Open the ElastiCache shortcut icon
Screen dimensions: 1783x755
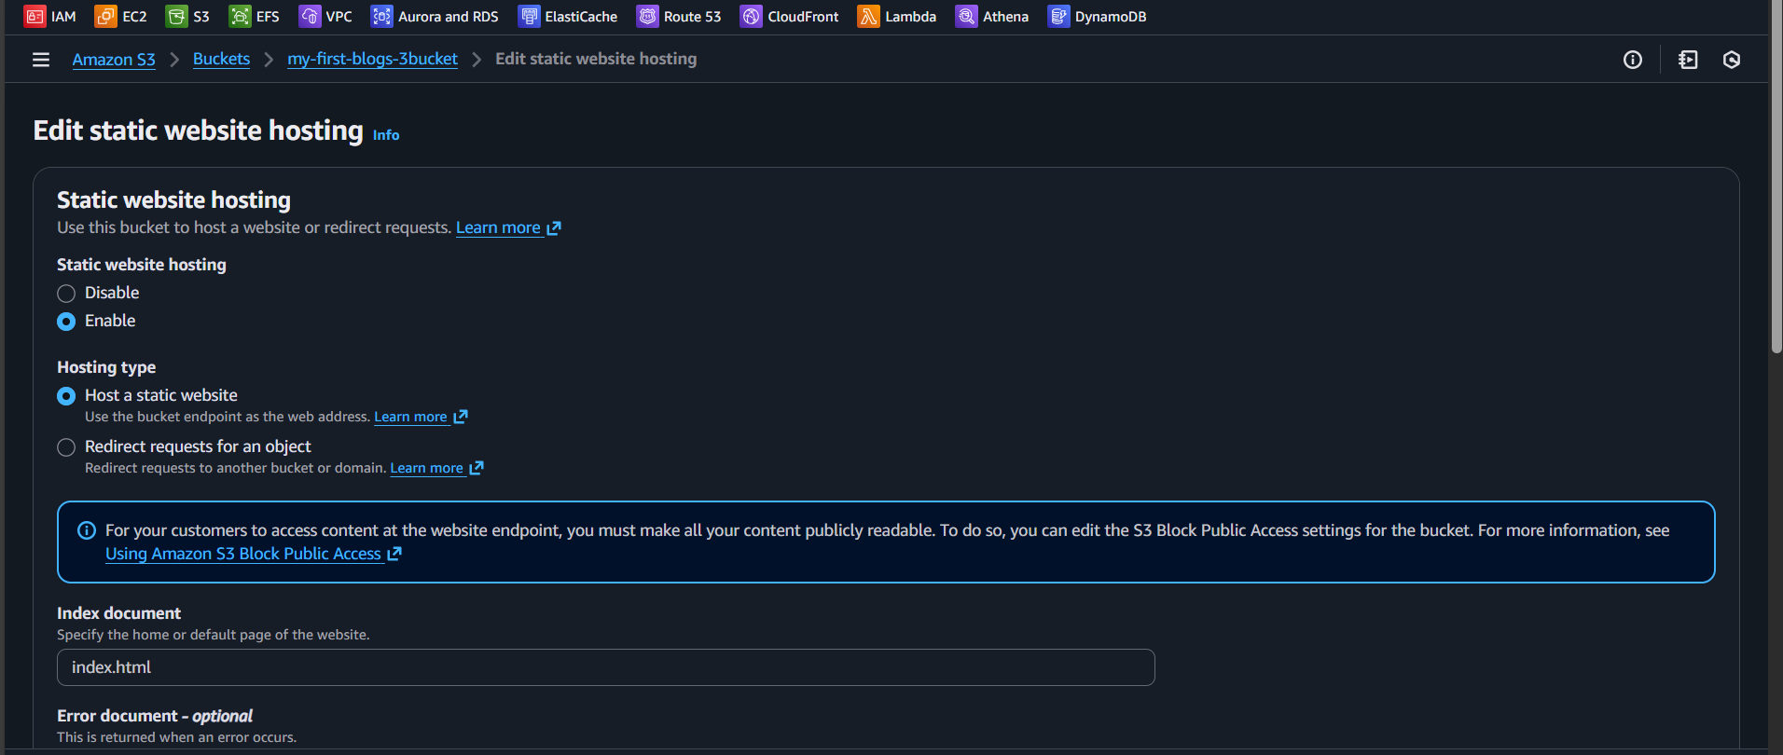point(529,17)
